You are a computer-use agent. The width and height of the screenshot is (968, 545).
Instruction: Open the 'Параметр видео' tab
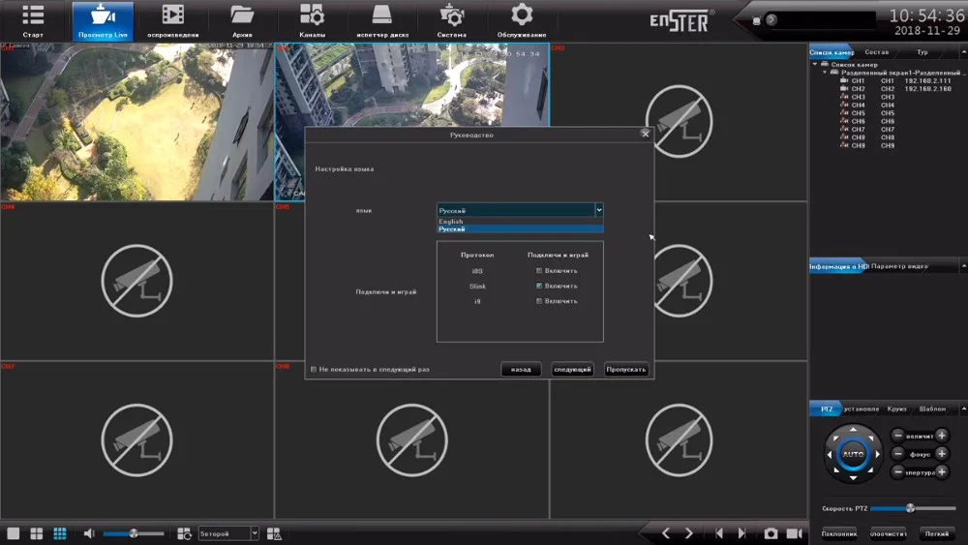pyautogui.click(x=899, y=266)
